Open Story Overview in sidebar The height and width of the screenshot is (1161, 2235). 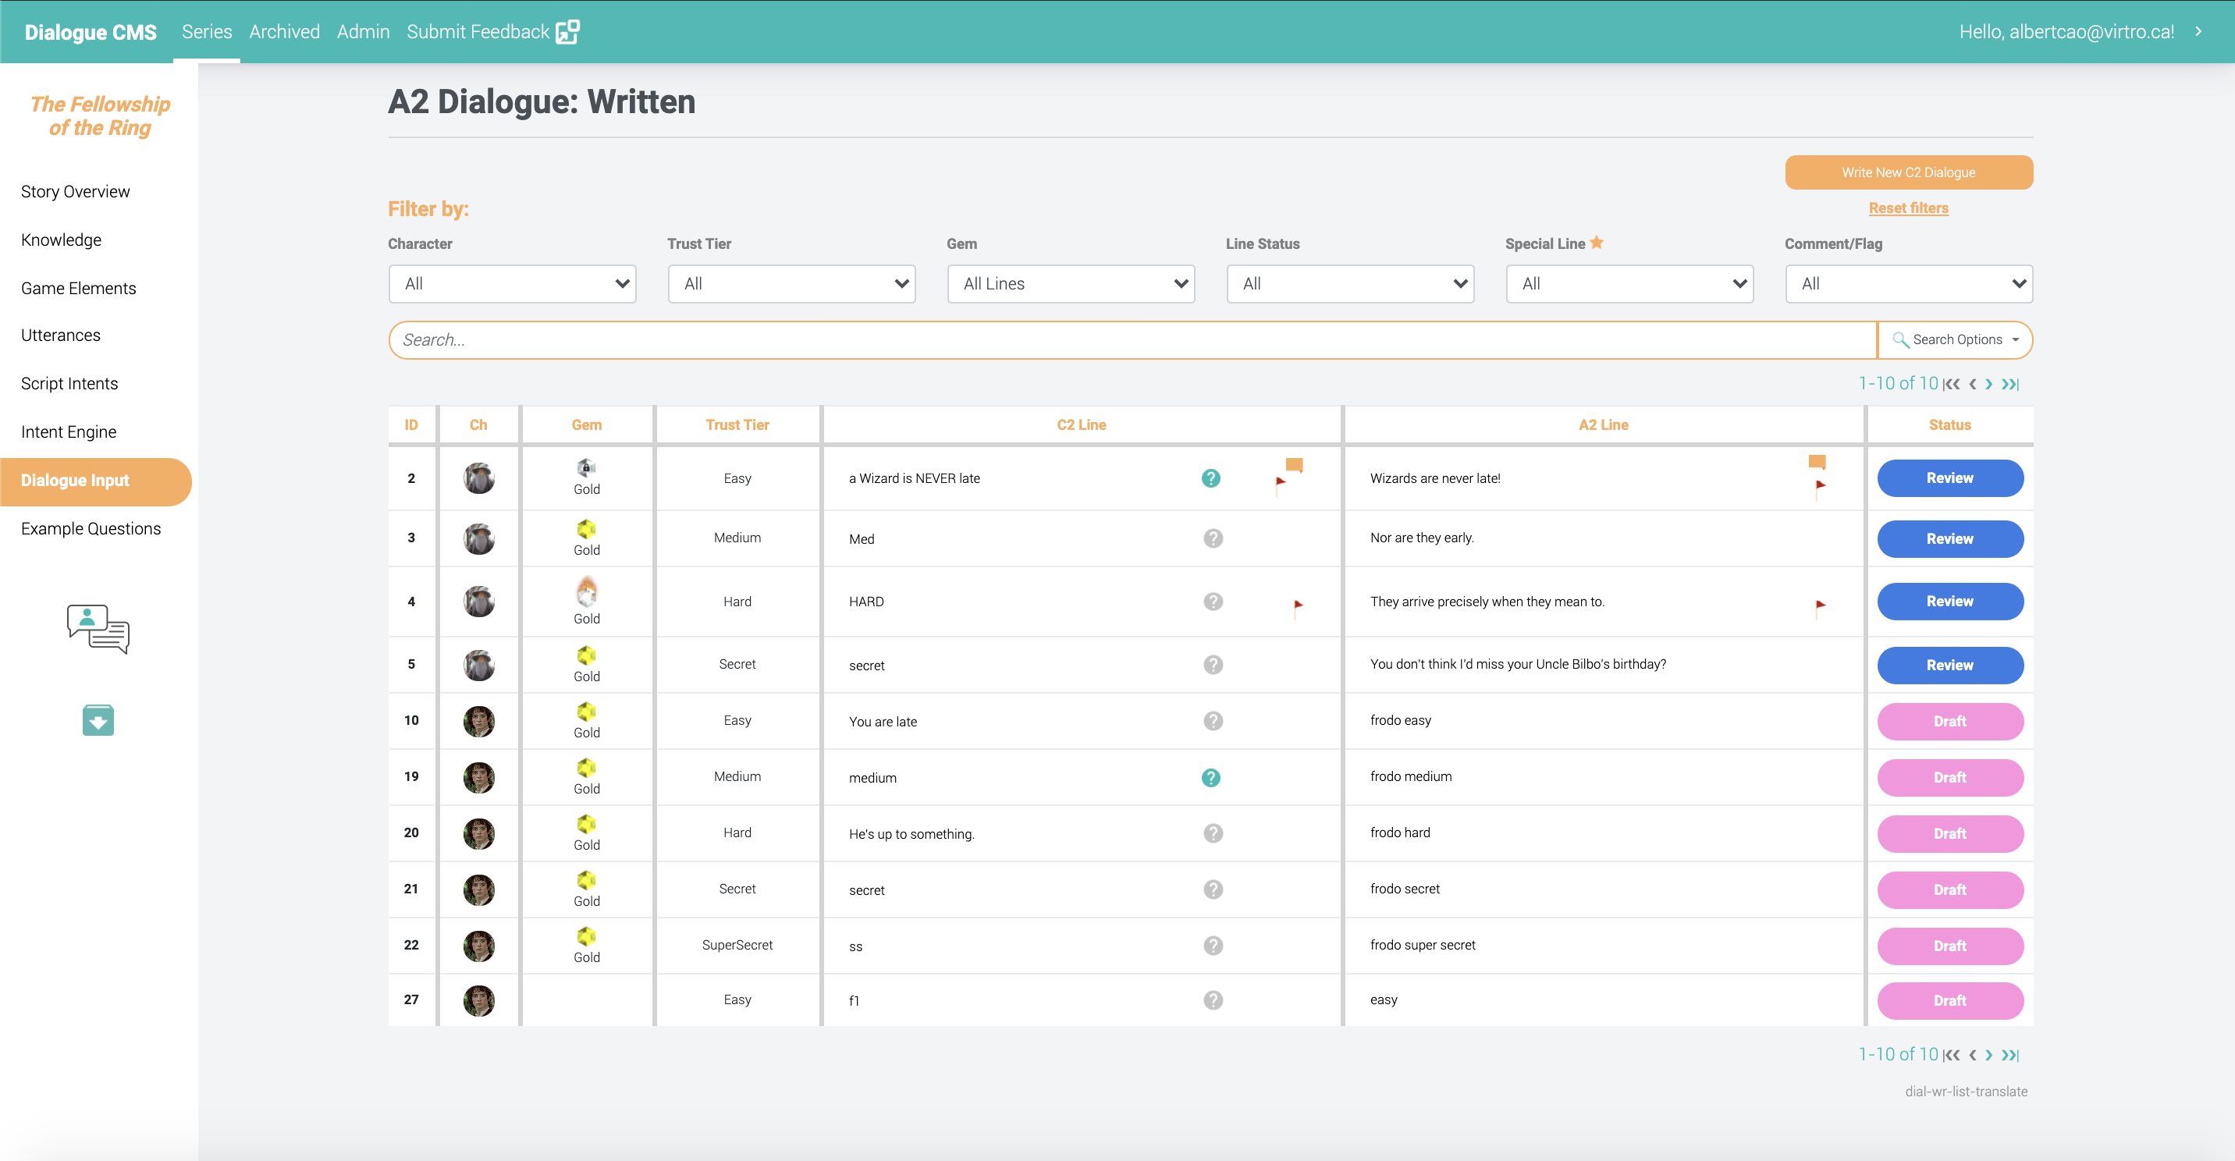coord(76,192)
